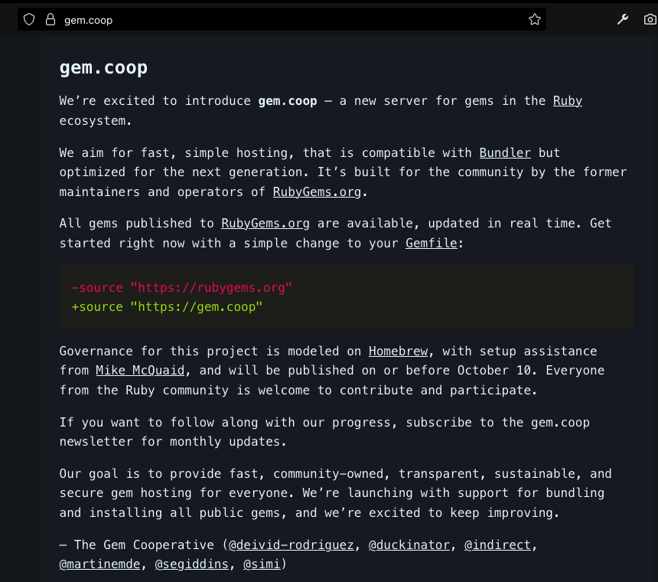Open the Ruby link
658x582 pixels.
click(568, 101)
